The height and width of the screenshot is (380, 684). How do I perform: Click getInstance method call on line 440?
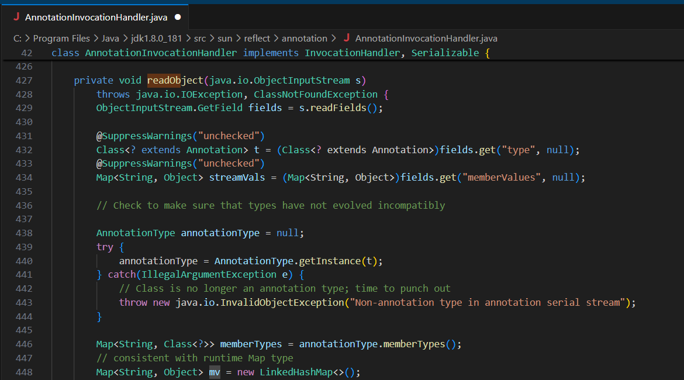[330, 261]
